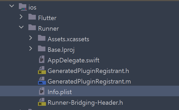Open GeneratedPluginRegistrant.m file
The image size is (179, 110).
pos(89,81)
